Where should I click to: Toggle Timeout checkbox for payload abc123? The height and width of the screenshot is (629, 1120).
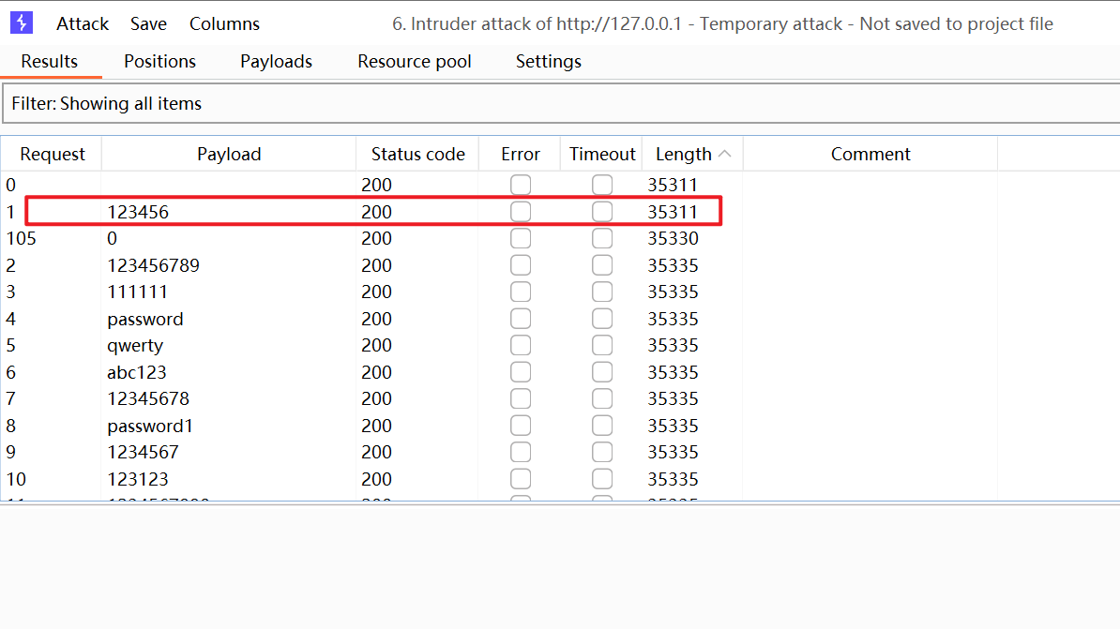click(x=602, y=372)
